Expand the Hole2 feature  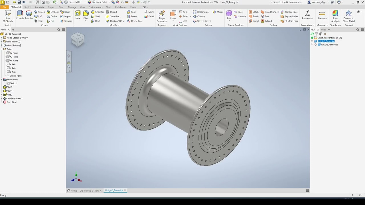click(x=1, y=95)
